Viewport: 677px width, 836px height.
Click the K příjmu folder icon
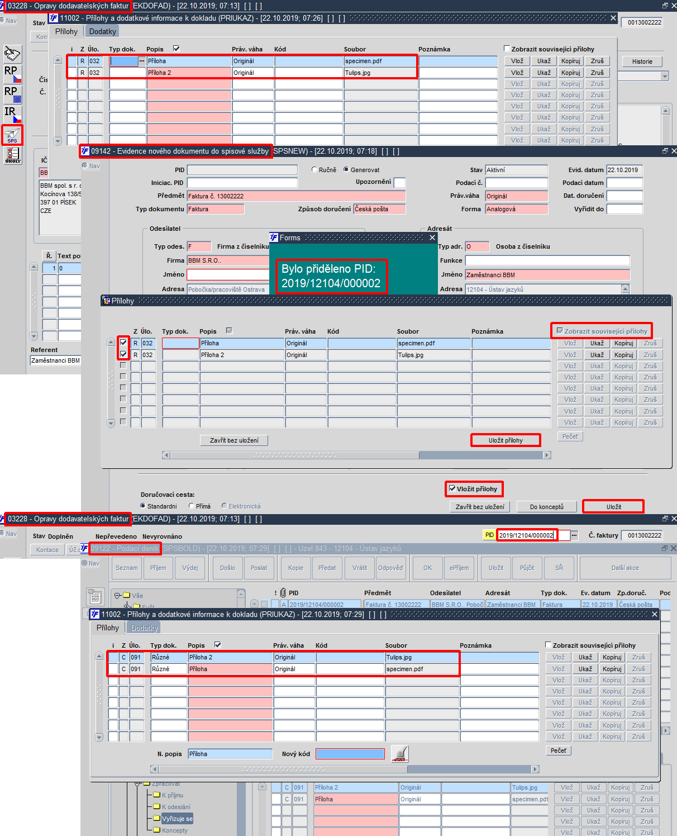pyautogui.click(x=157, y=795)
